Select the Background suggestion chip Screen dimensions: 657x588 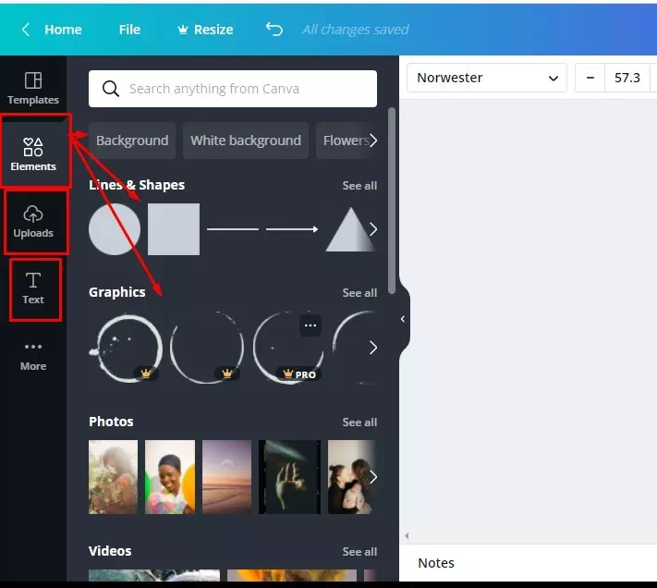(x=132, y=141)
